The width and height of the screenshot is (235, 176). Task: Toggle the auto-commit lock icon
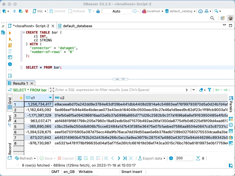pos(98,11)
